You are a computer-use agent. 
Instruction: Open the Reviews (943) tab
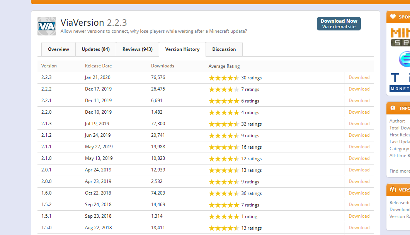(138, 49)
